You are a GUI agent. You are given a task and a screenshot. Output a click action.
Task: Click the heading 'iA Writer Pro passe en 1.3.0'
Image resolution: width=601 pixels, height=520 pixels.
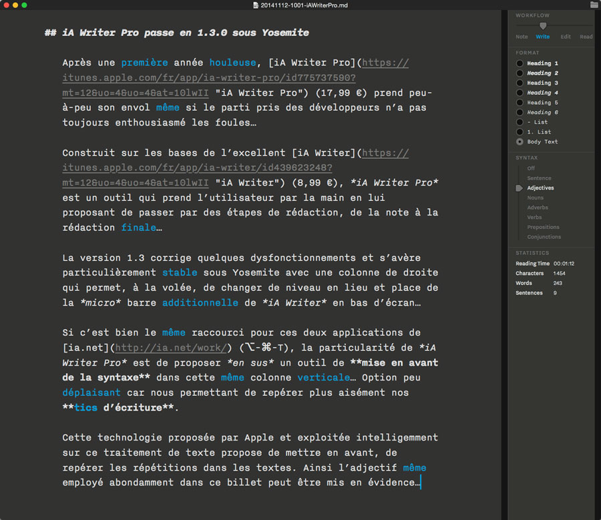point(144,33)
